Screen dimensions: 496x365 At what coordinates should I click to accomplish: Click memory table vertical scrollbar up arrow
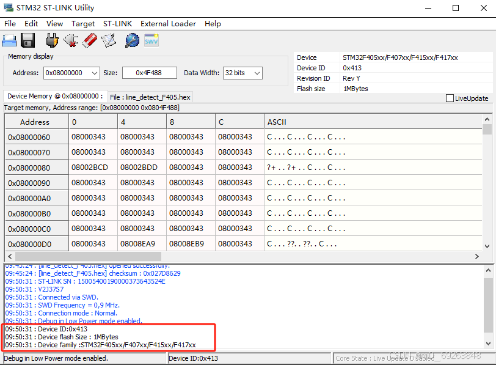point(487,119)
